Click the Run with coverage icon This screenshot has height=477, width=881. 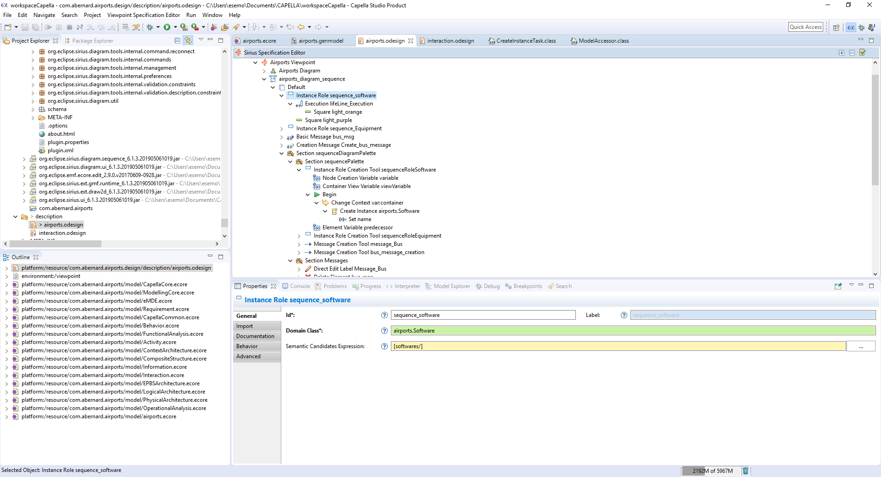184,28
